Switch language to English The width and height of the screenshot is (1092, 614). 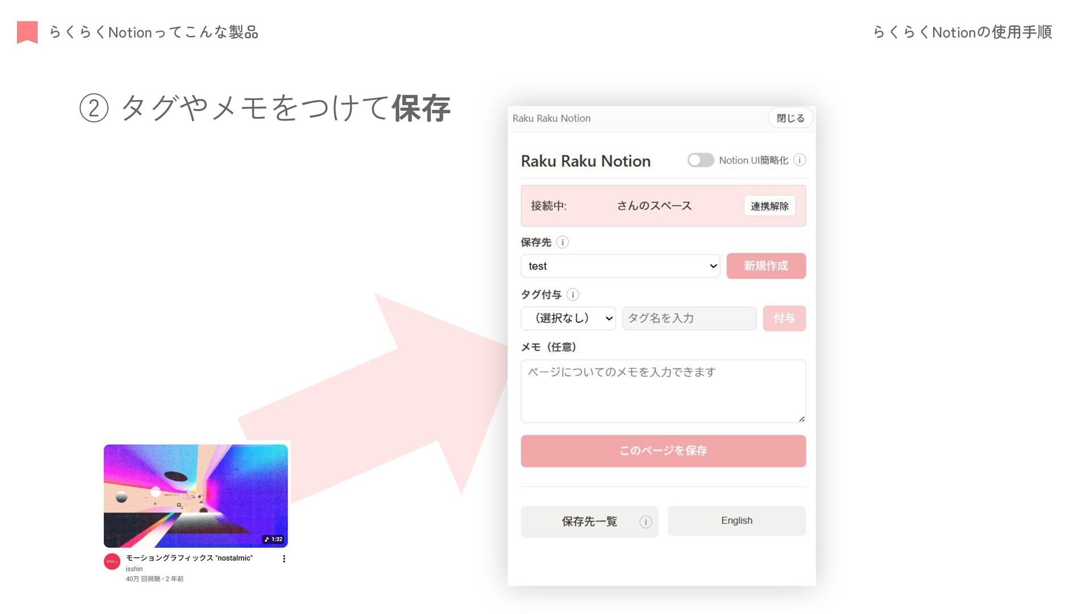(x=737, y=521)
